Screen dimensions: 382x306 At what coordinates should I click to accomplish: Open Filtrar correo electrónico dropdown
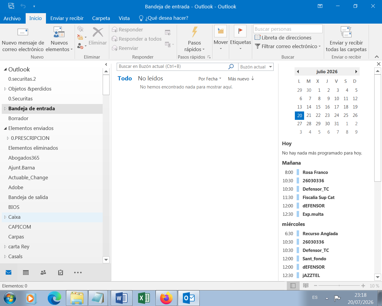pos(288,46)
